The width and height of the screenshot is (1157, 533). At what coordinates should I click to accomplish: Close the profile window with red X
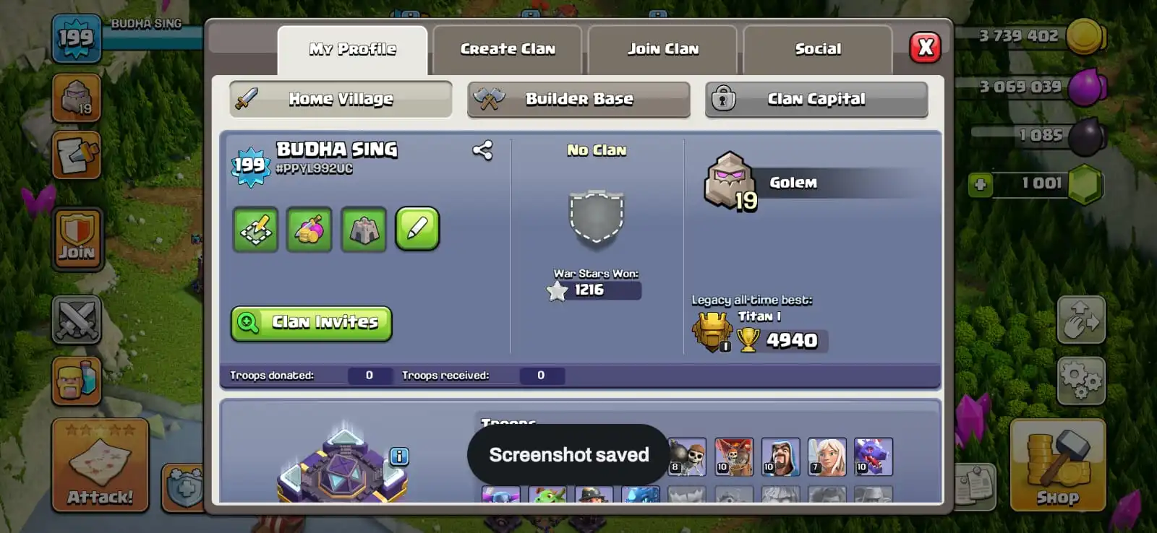pos(925,48)
